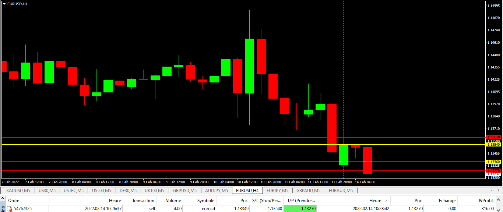Go to the GBPUSD,M5 chart tab
Viewport: 503px width, 212px height.
(184, 191)
